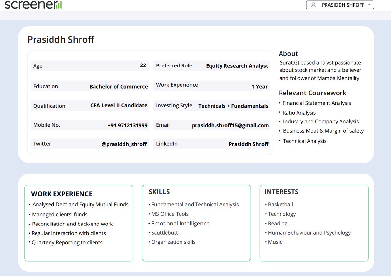Image resolution: width=391 pixels, height=276 pixels.
Task: Click Equity Research Analyst preferred role
Action: click(237, 66)
